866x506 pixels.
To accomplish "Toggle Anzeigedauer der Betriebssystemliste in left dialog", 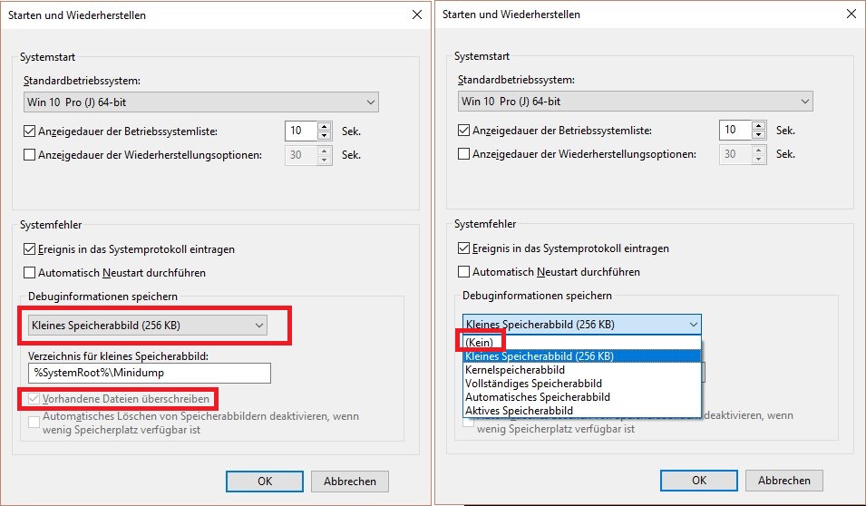I will click(29, 131).
